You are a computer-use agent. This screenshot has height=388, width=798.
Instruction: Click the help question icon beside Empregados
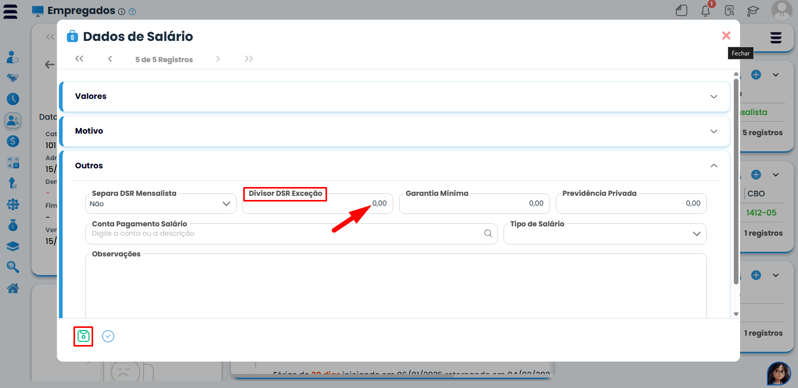132,11
